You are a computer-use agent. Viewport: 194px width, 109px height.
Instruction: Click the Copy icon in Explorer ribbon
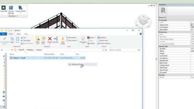[x=12, y=40]
